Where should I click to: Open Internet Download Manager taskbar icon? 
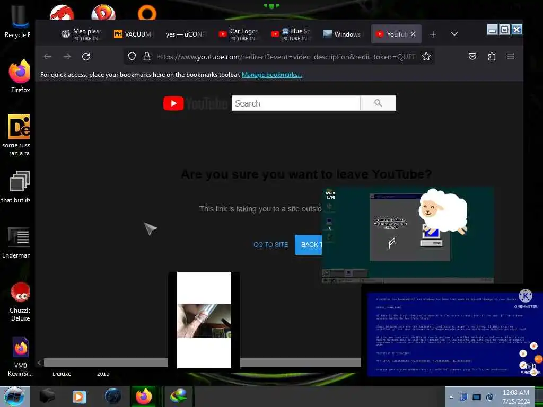tap(178, 396)
